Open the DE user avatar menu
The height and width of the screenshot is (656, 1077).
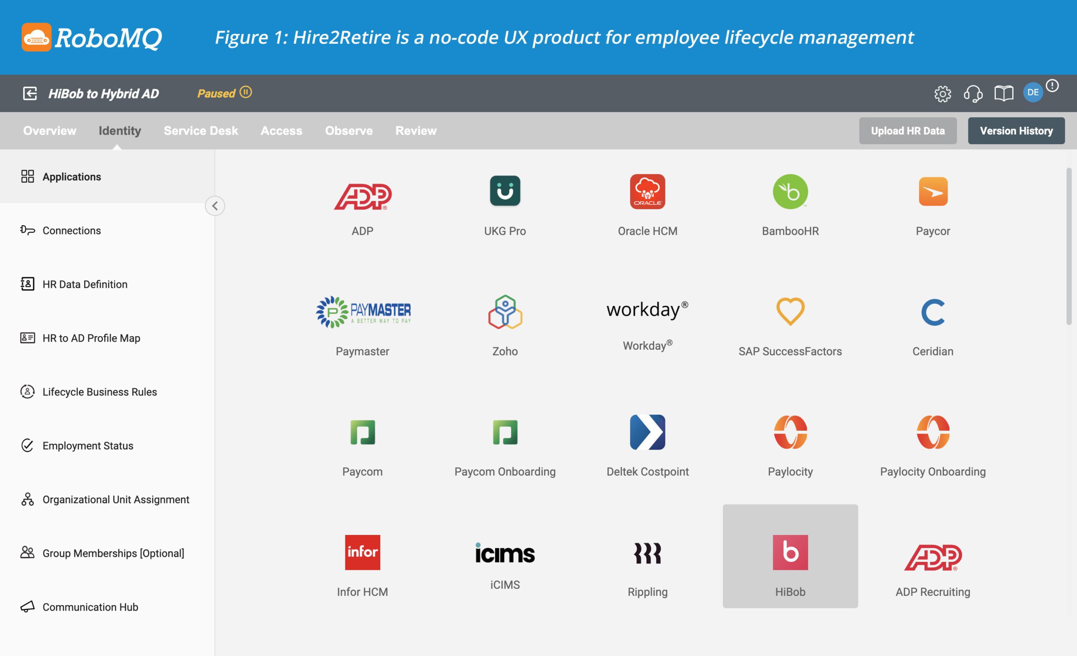(x=1032, y=92)
